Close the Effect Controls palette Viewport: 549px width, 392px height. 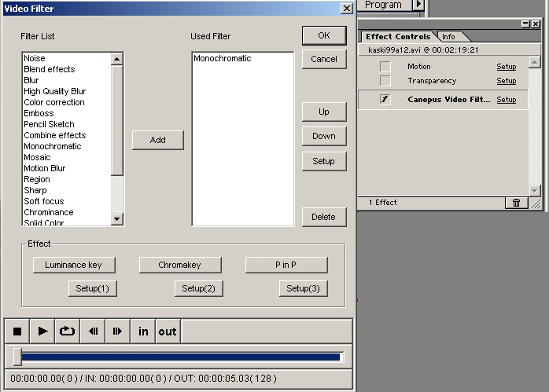(536, 24)
